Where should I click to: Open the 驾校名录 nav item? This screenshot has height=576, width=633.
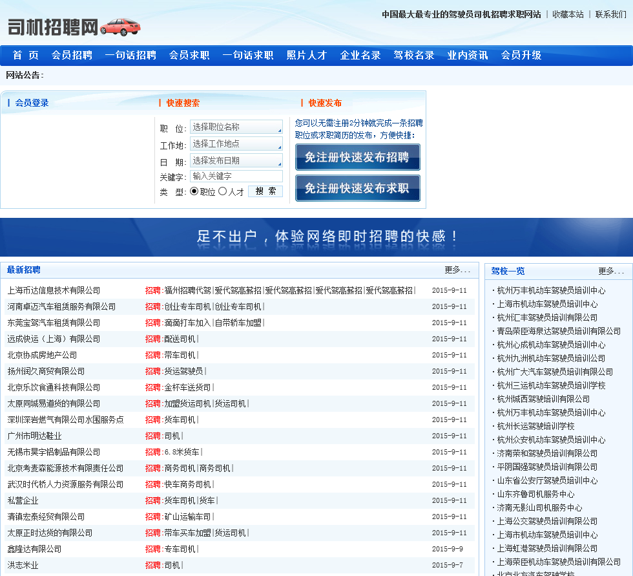pyautogui.click(x=414, y=56)
